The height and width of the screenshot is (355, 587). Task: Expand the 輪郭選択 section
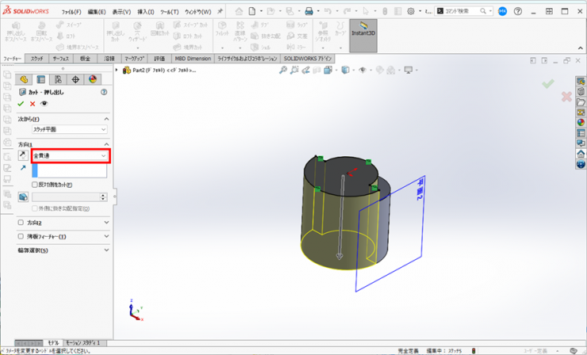click(106, 250)
